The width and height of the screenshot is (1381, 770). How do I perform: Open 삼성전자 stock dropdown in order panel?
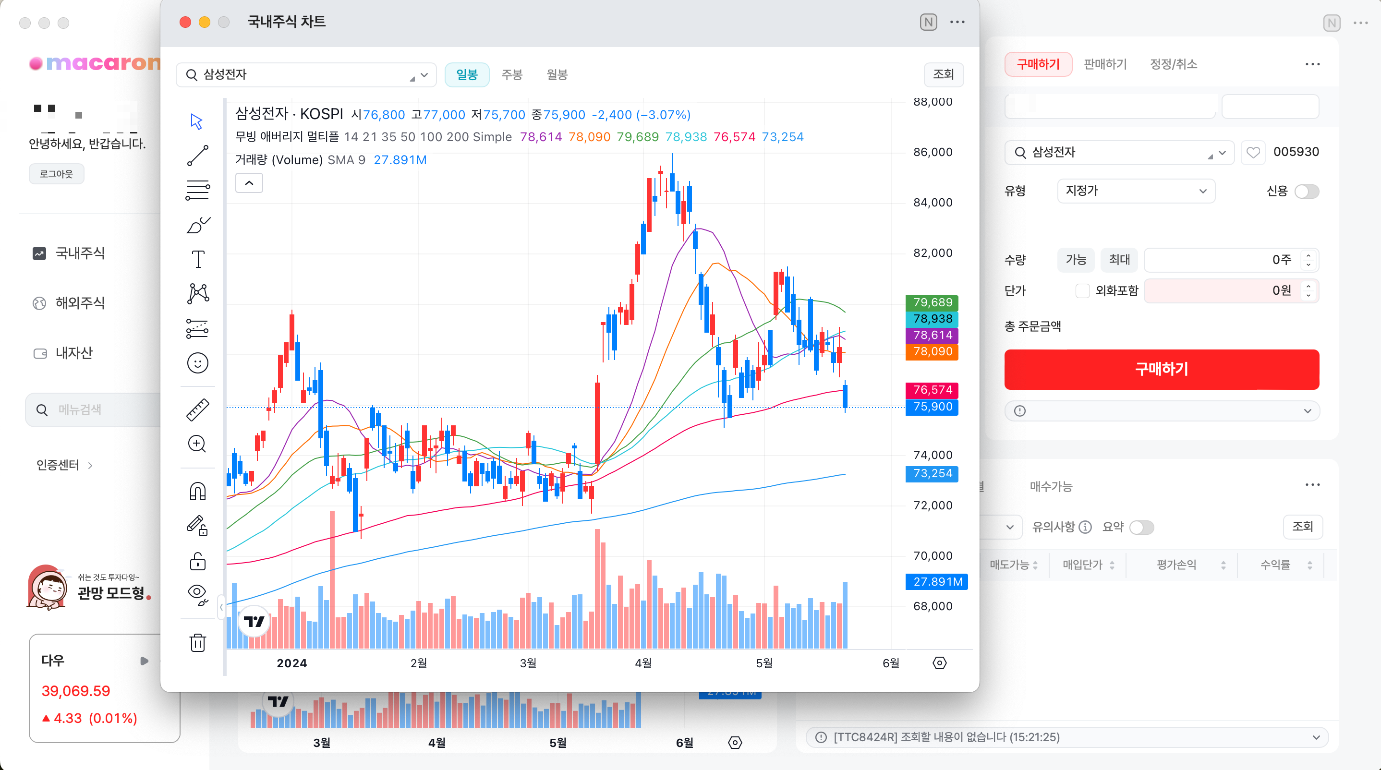1222,153
